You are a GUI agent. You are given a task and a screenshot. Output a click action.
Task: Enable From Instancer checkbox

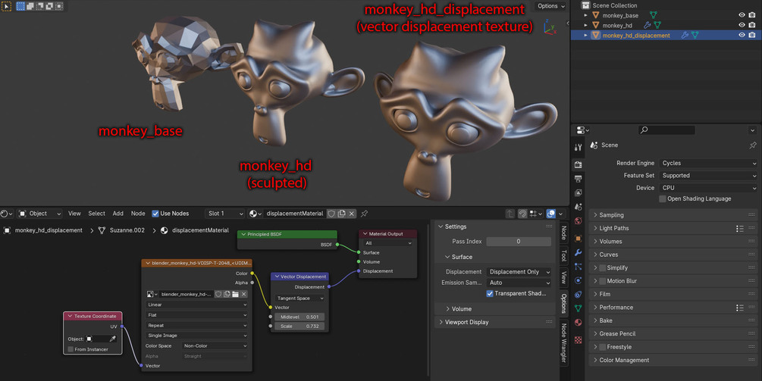71,349
